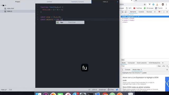Click the '0 files' git status
The width and height of the screenshot is (169, 95).
tap(111, 90)
